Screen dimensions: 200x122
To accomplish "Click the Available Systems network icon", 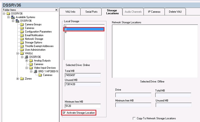I will click(x=13, y=17).
